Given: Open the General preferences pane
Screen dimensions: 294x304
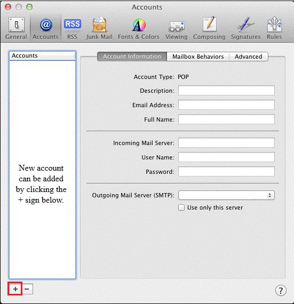Looking at the screenshot, I should (x=17, y=28).
